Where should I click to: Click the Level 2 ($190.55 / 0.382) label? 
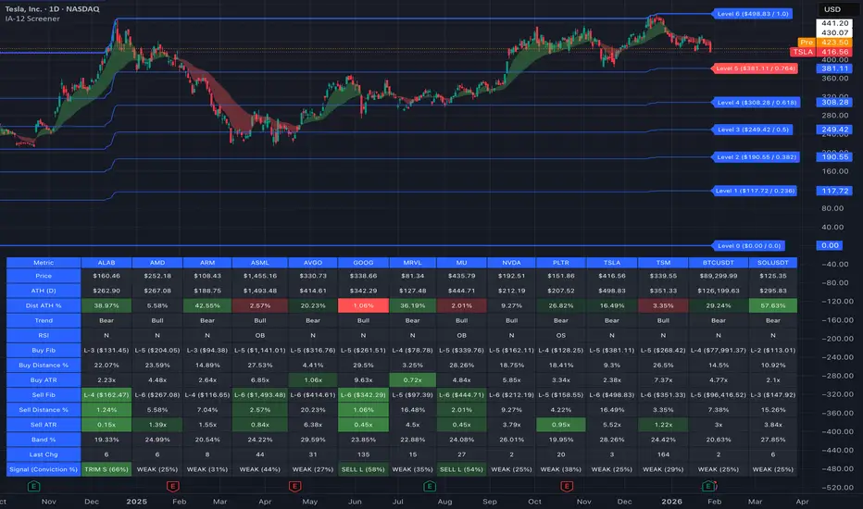pos(757,157)
